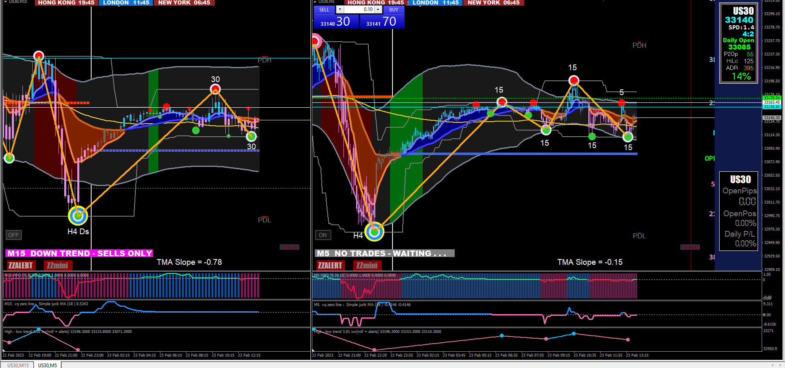Click the TMA Slope = -0.15 text

pyautogui.click(x=590, y=262)
